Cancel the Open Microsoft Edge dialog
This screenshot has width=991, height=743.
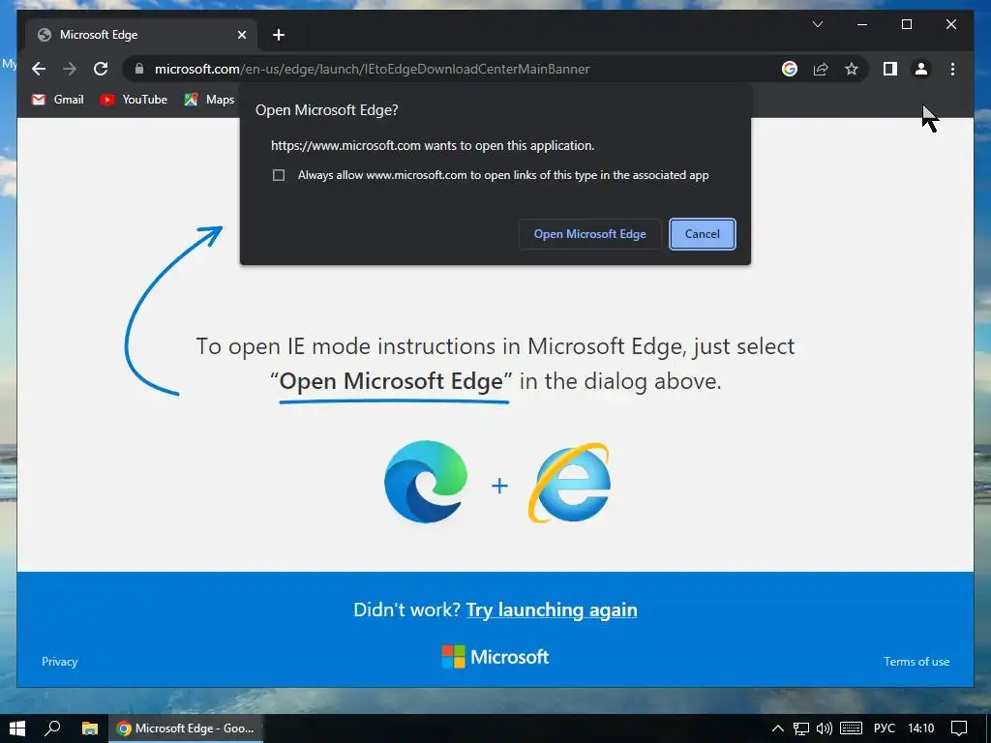pyautogui.click(x=703, y=234)
